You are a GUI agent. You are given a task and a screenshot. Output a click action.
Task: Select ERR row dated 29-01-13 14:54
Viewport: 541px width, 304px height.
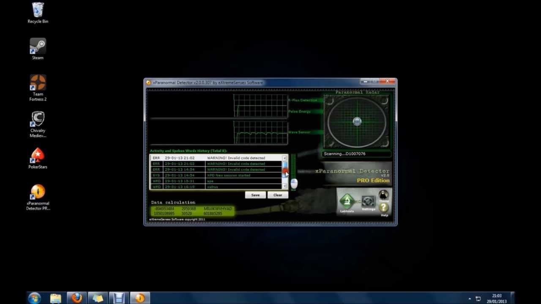[x=216, y=169]
